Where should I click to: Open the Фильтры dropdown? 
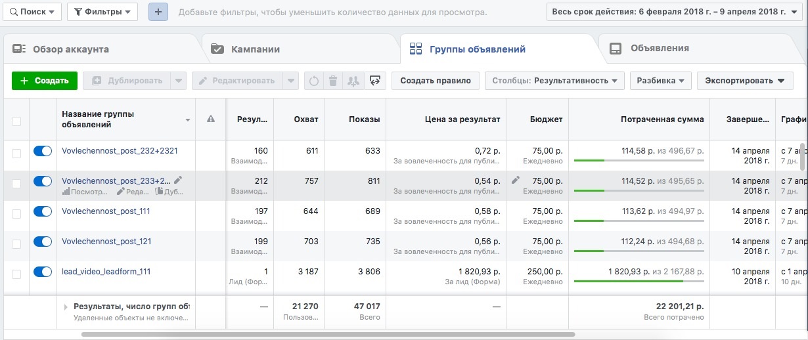pos(102,12)
